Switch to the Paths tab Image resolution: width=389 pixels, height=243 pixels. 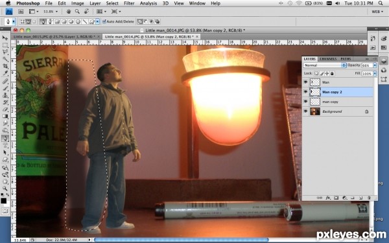pos(346,59)
